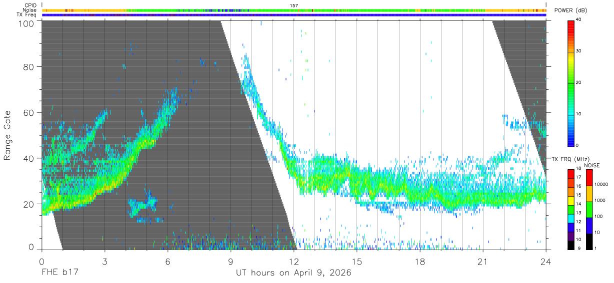Select the TX FRQ (MHz) legend title

click(571, 159)
